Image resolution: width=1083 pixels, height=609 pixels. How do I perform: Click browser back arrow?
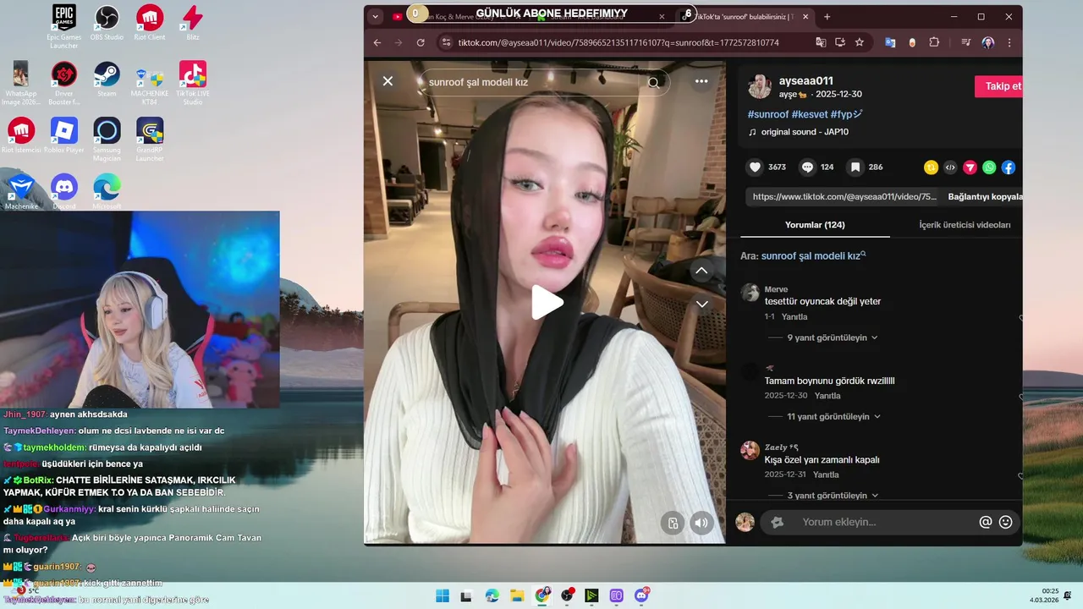(377, 42)
